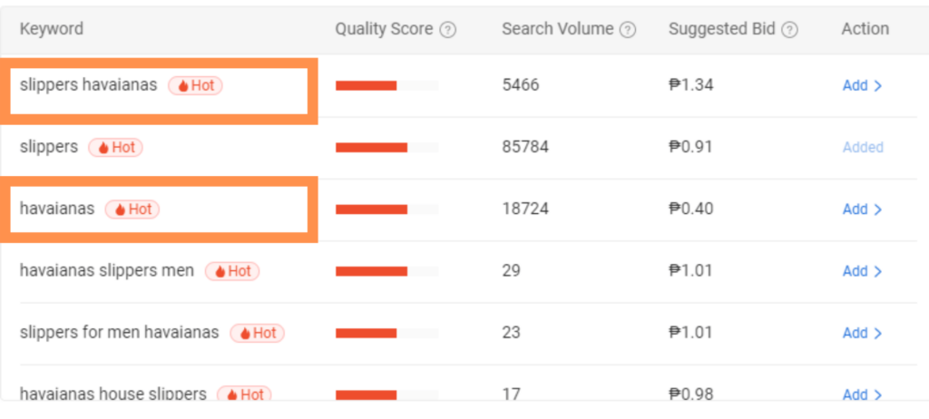Click the Added status for slippers
Screen dimensions: 929x419
pyautogui.click(x=863, y=148)
